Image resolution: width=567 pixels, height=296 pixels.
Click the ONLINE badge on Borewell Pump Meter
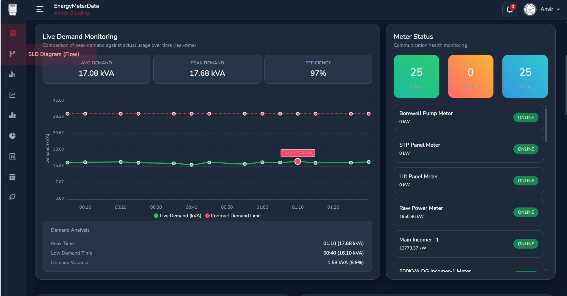click(x=526, y=117)
